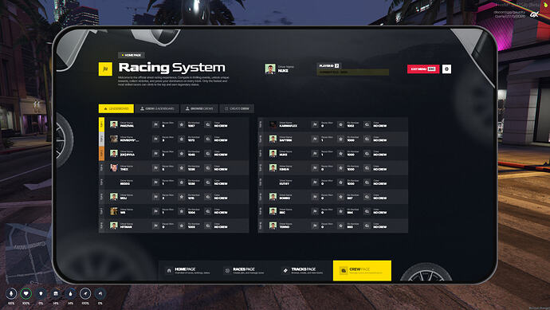
Task: Click the races won flag icon for HITMAN
Action: click(155, 226)
